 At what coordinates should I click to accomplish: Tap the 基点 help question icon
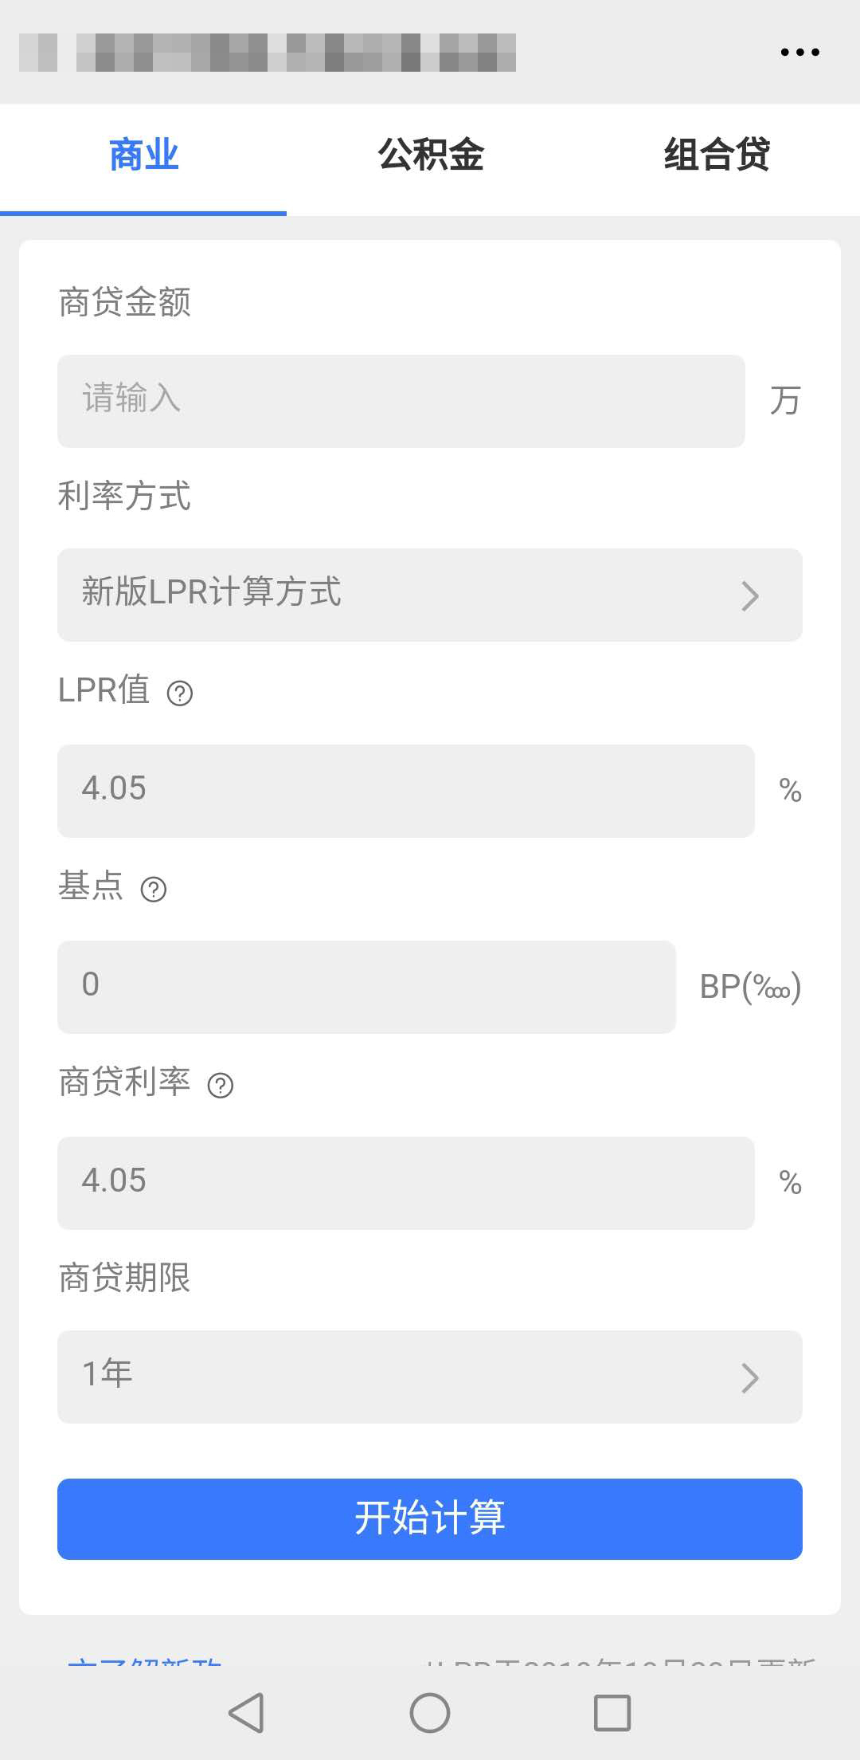(154, 890)
